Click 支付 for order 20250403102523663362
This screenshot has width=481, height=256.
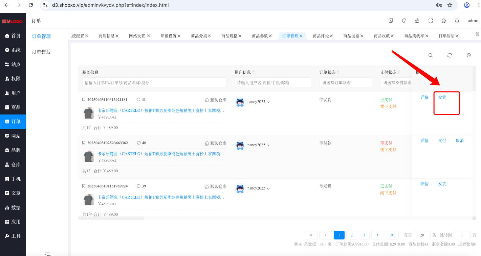(x=442, y=140)
